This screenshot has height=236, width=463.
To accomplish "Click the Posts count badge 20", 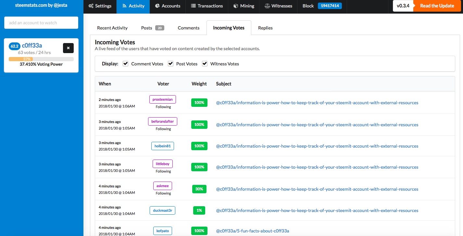I will click(160, 28).
